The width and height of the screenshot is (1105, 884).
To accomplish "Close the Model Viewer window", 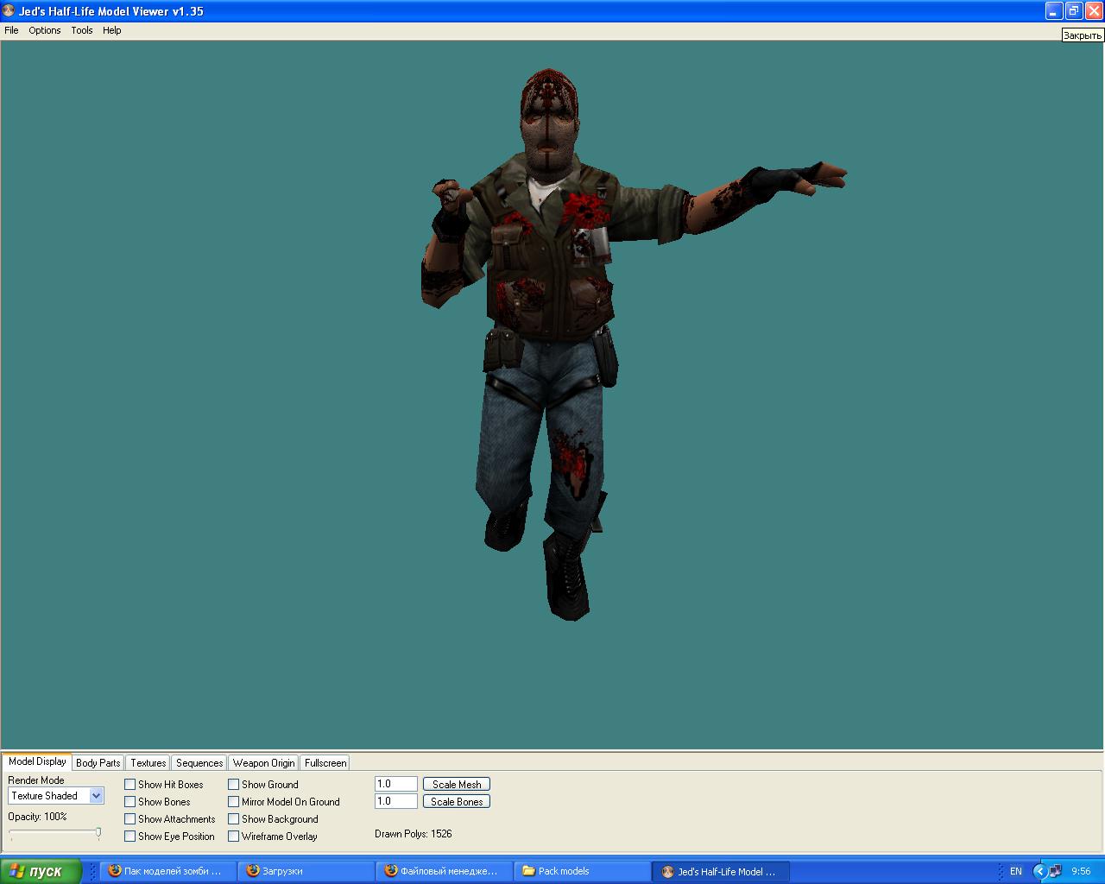I will point(1094,11).
